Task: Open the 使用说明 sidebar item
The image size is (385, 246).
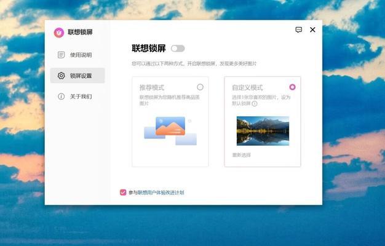Action: pyautogui.click(x=77, y=55)
